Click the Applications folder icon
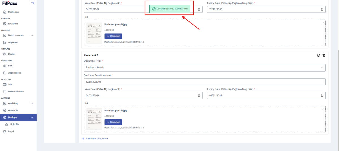The image size is (339, 151). pyautogui.click(x=5, y=73)
